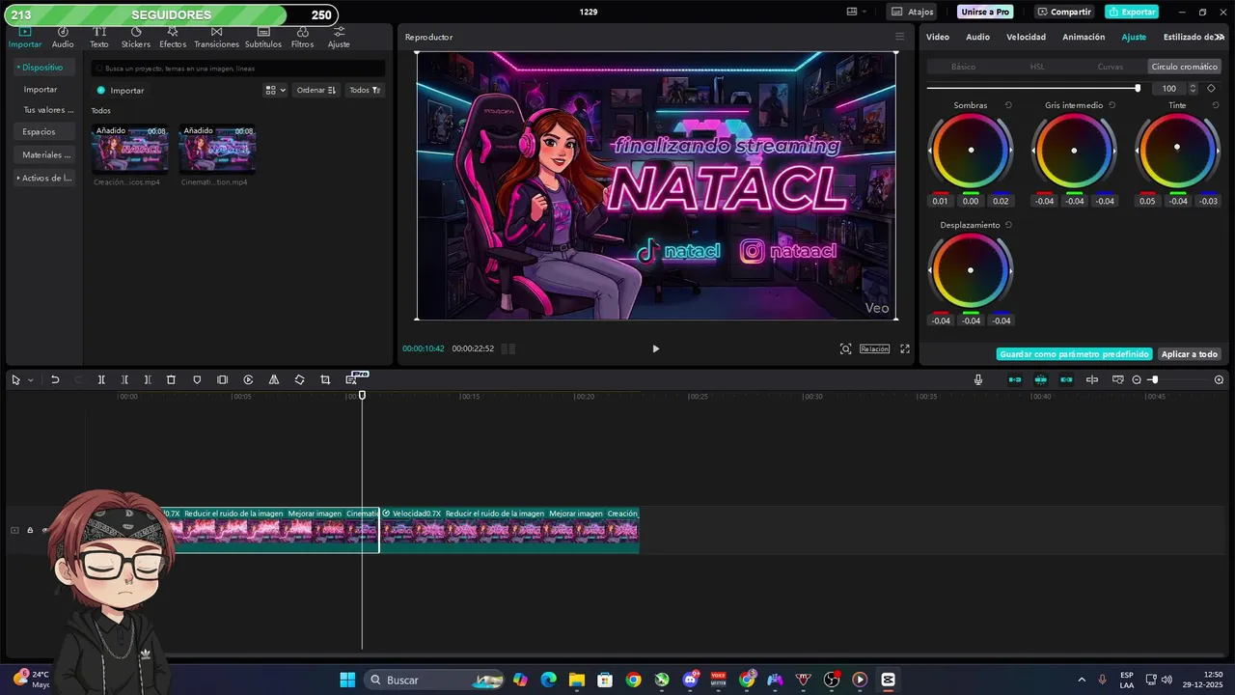Toggle auto snapping in the timeline
Image resolution: width=1235 pixels, height=695 pixels.
tap(1041, 380)
